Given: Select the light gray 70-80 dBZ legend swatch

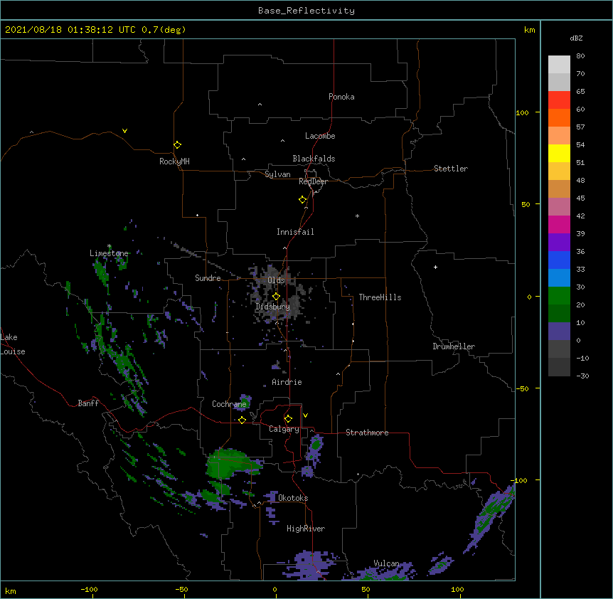Looking at the screenshot, I should click(559, 64).
